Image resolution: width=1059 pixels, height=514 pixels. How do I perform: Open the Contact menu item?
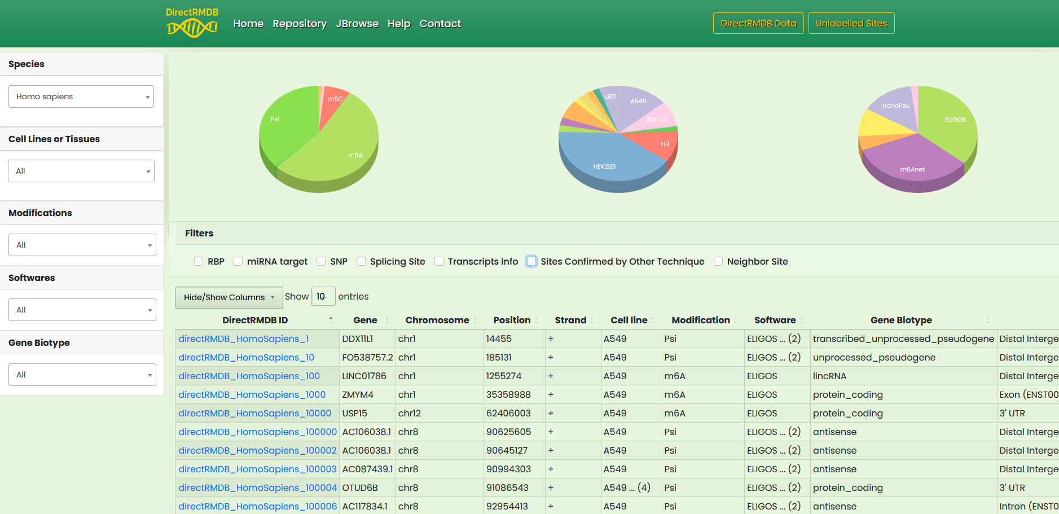click(x=440, y=24)
